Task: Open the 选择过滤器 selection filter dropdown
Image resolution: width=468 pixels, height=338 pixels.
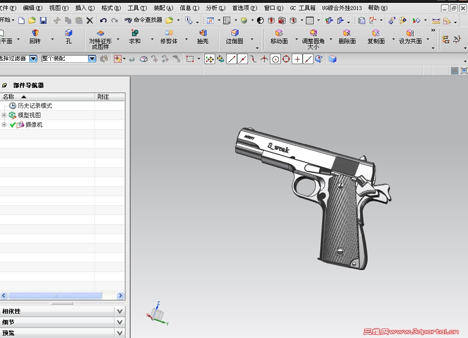Action: 33,58
